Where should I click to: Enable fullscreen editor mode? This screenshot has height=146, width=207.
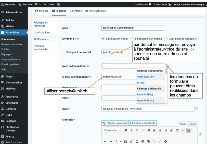[183, 130]
